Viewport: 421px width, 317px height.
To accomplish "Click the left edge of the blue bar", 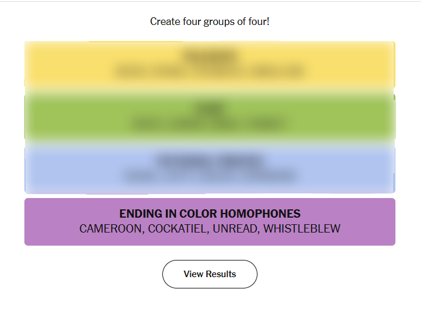I will point(29,169).
